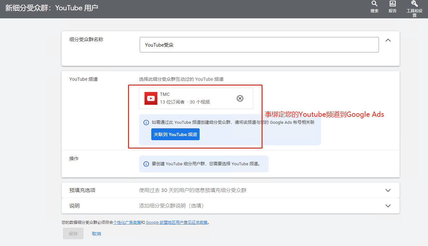
Task: Click the 使用过去 30 天的用户的信息预填充细分受众群 text
Action: [x=193, y=190]
